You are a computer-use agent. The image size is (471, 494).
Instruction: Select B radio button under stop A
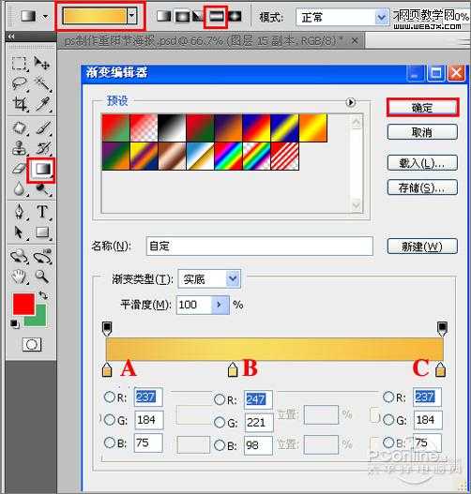click(110, 442)
